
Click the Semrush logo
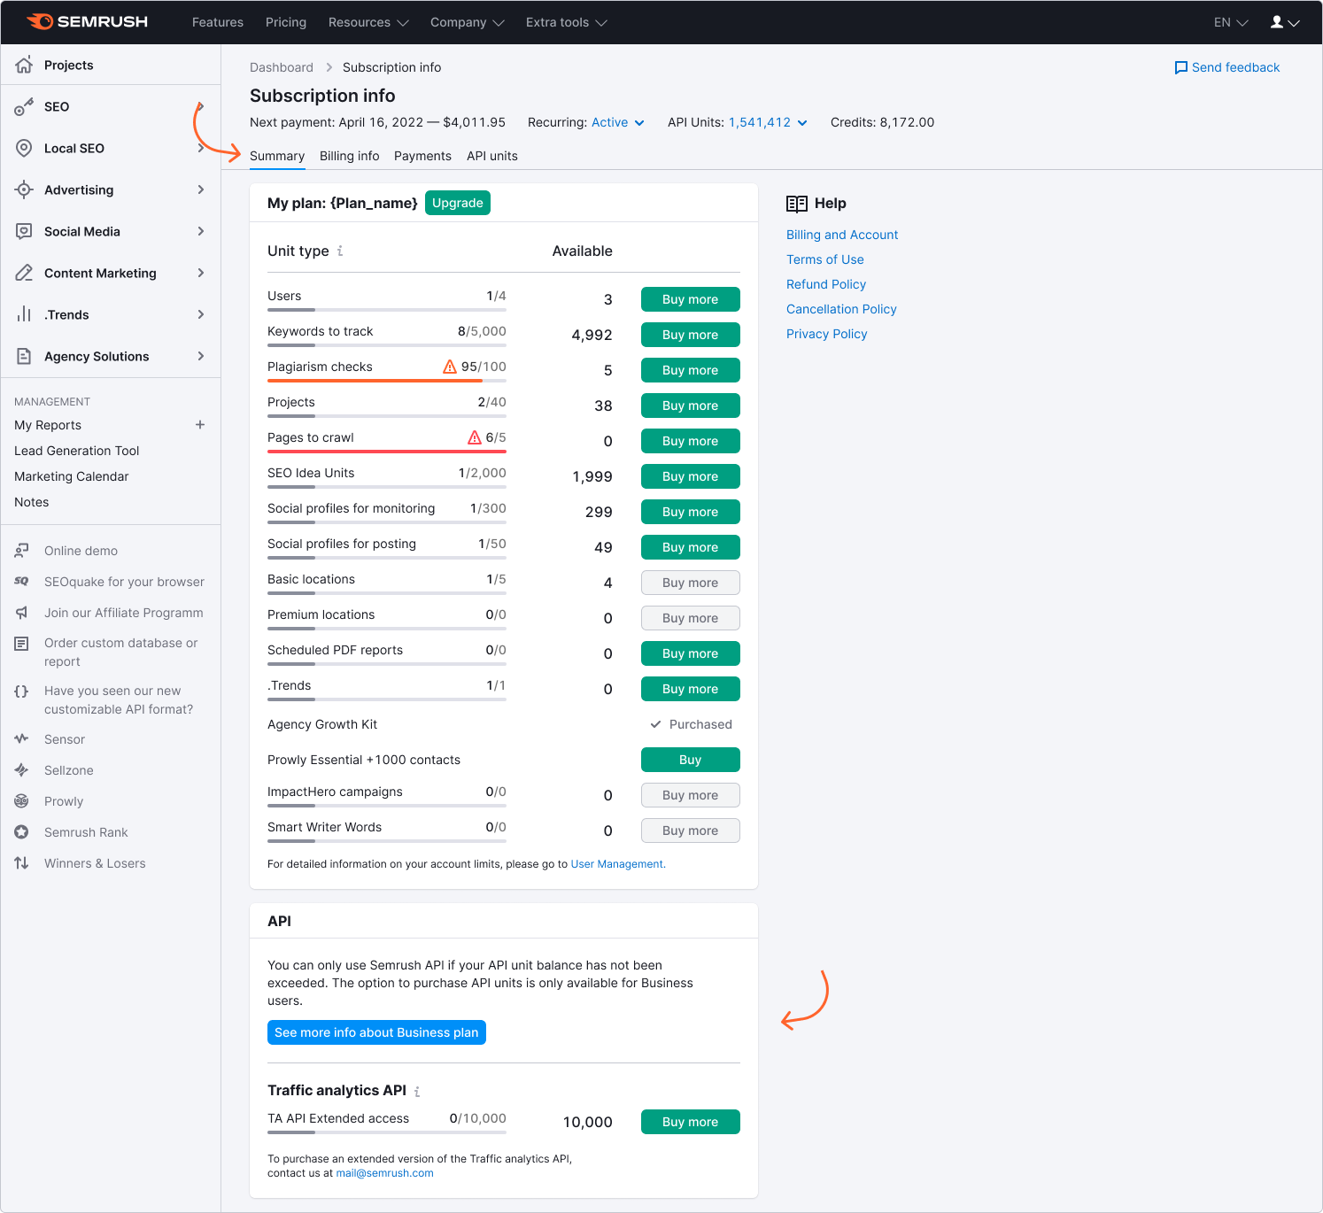coord(88,21)
